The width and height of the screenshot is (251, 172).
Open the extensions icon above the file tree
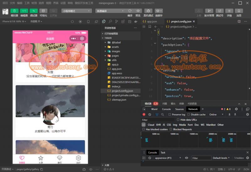point(123,22)
